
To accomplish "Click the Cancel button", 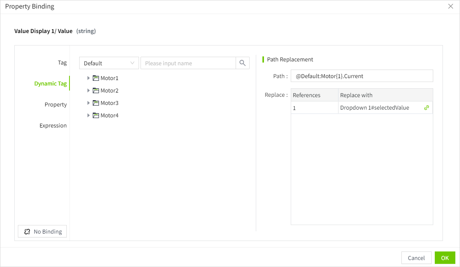I will click(x=416, y=258).
